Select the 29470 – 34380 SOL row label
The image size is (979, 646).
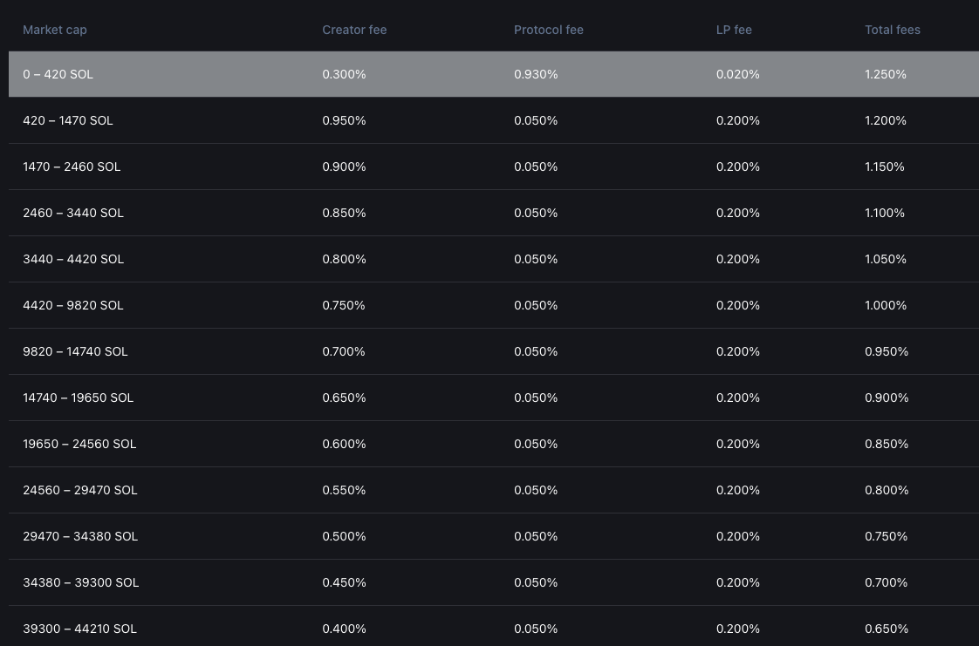click(x=80, y=536)
